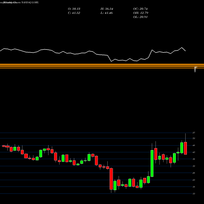The height and width of the screenshot is (204, 204).
Task: Click the 'NASDAQ LORL' chart title
Action: click(x=29, y=2)
